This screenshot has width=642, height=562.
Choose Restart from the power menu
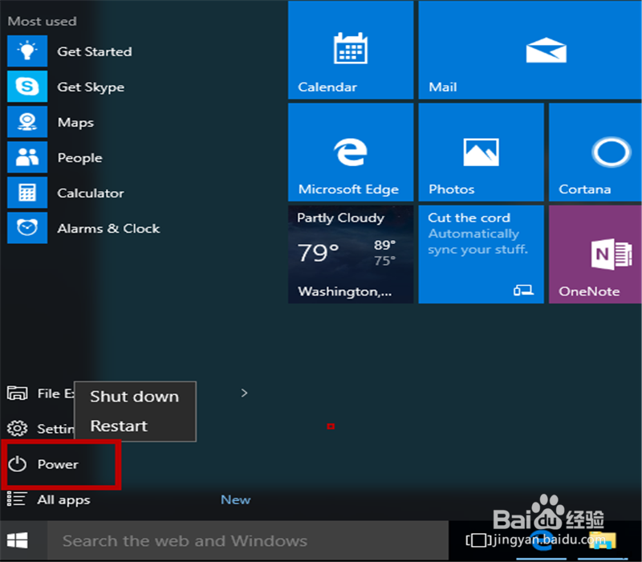click(135, 426)
